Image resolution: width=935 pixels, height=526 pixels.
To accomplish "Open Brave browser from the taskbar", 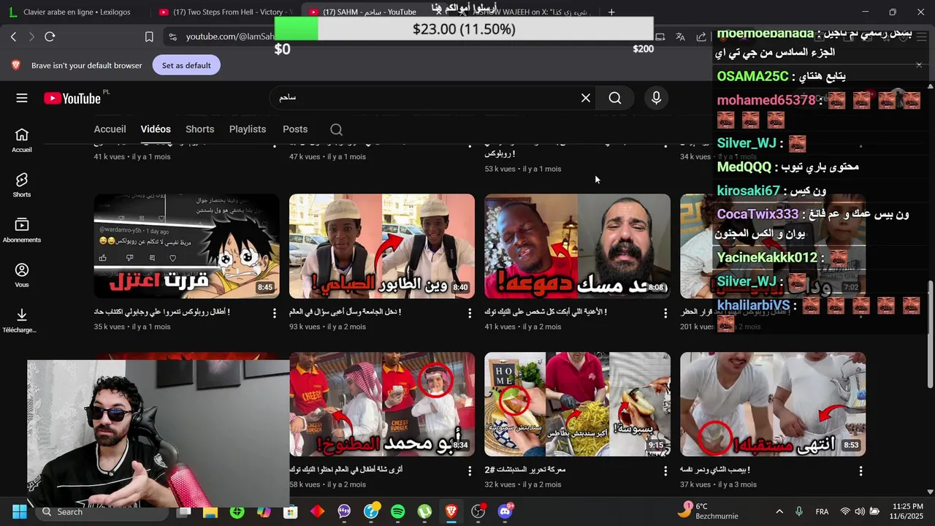I will (451, 511).
